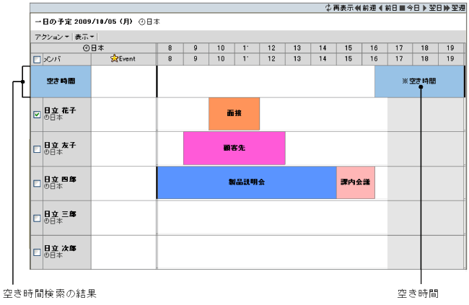Click member name 日立 次郎
Screen dimensions: 469x305
click(60, 248)
